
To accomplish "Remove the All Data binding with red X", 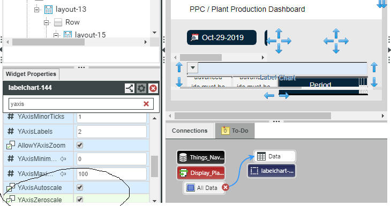I will coord(225,187).
